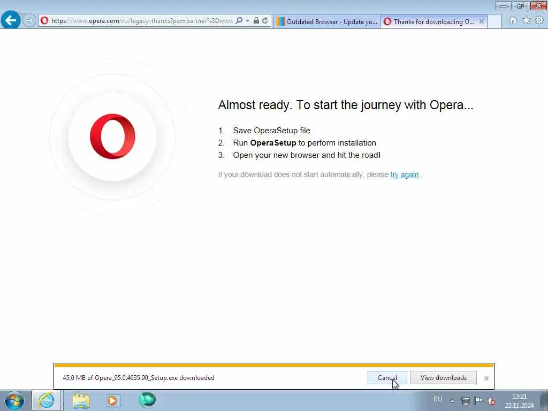Screen dimensions: 548x411
Task: Click the Opera_95.0.4635.90_Setup.exe downloaded message
Action: coord(139,378)
